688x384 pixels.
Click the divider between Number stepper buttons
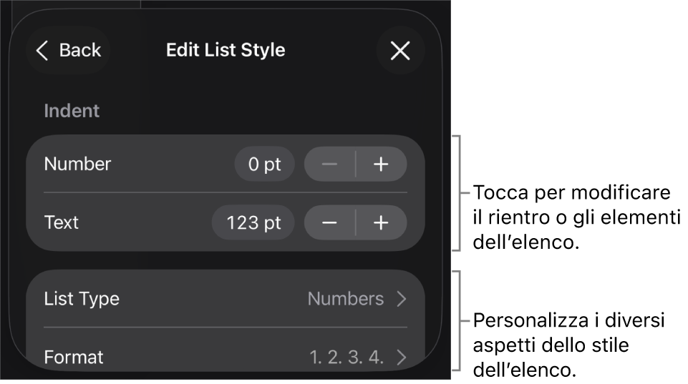point(356,164)
